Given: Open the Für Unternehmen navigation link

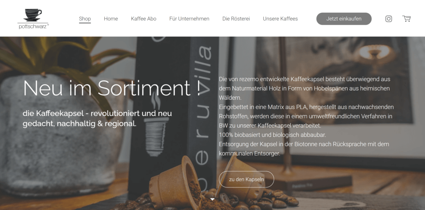Looking at the screenshot, I should [189, 19].
